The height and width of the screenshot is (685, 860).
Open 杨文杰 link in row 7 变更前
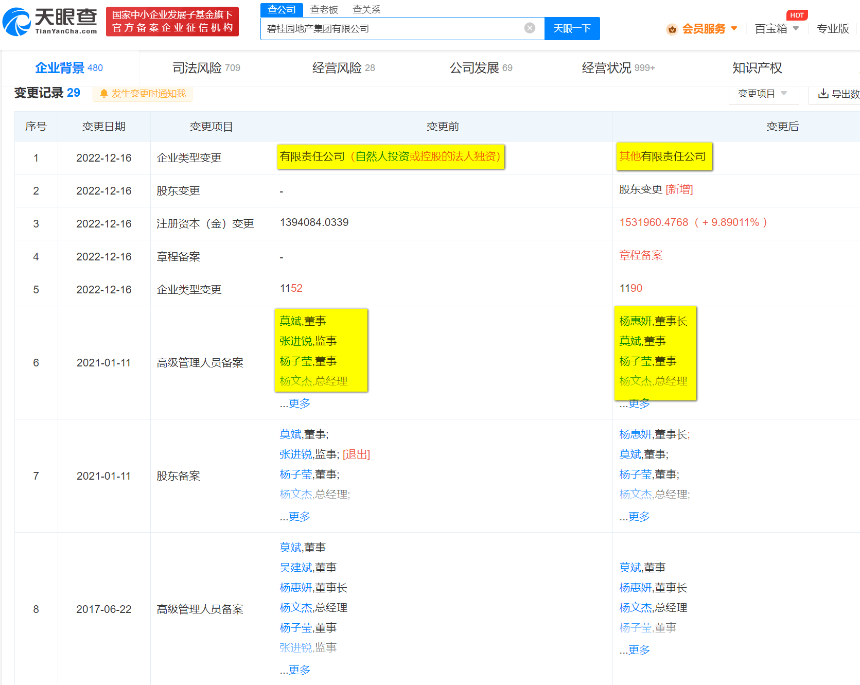click(x=296, y=495)
